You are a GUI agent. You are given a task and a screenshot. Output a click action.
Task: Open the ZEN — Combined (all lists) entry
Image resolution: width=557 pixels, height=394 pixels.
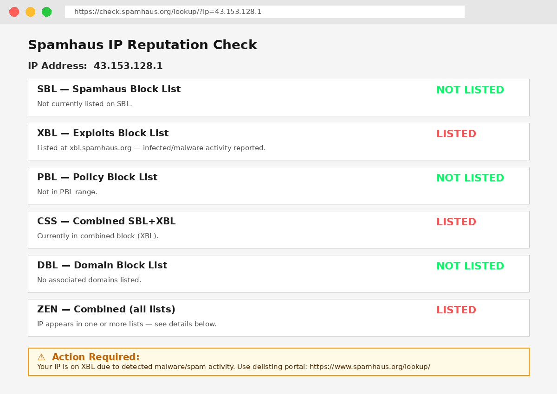tap(278, 318)
